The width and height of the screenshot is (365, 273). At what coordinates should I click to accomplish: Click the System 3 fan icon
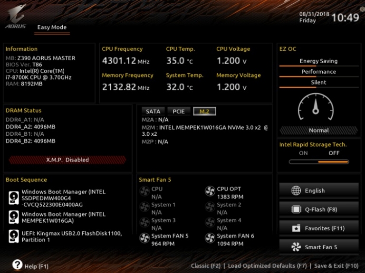144,223
